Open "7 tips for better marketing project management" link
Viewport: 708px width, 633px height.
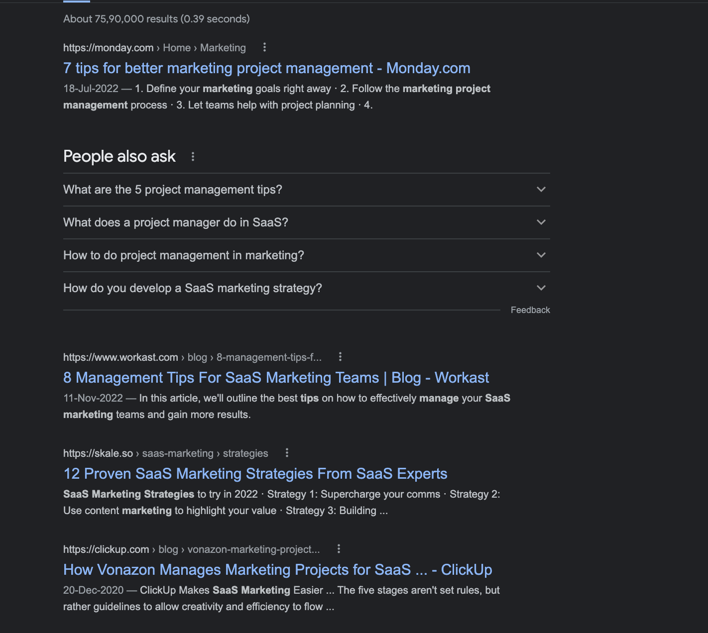(x=266, y=68)
